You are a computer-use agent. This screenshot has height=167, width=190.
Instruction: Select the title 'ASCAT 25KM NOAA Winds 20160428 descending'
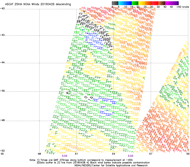(38, 4)
